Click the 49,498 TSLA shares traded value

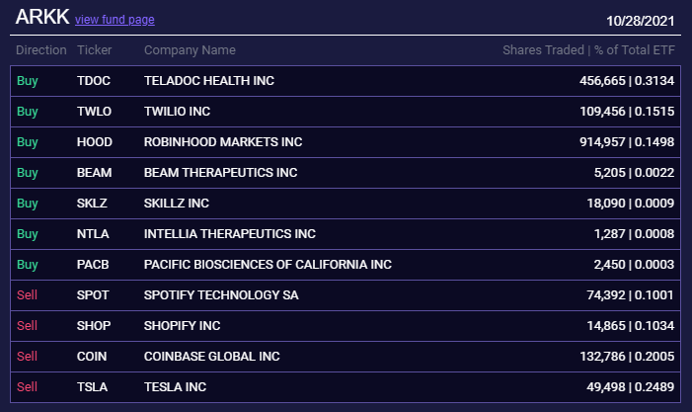(x=606, y=387)
